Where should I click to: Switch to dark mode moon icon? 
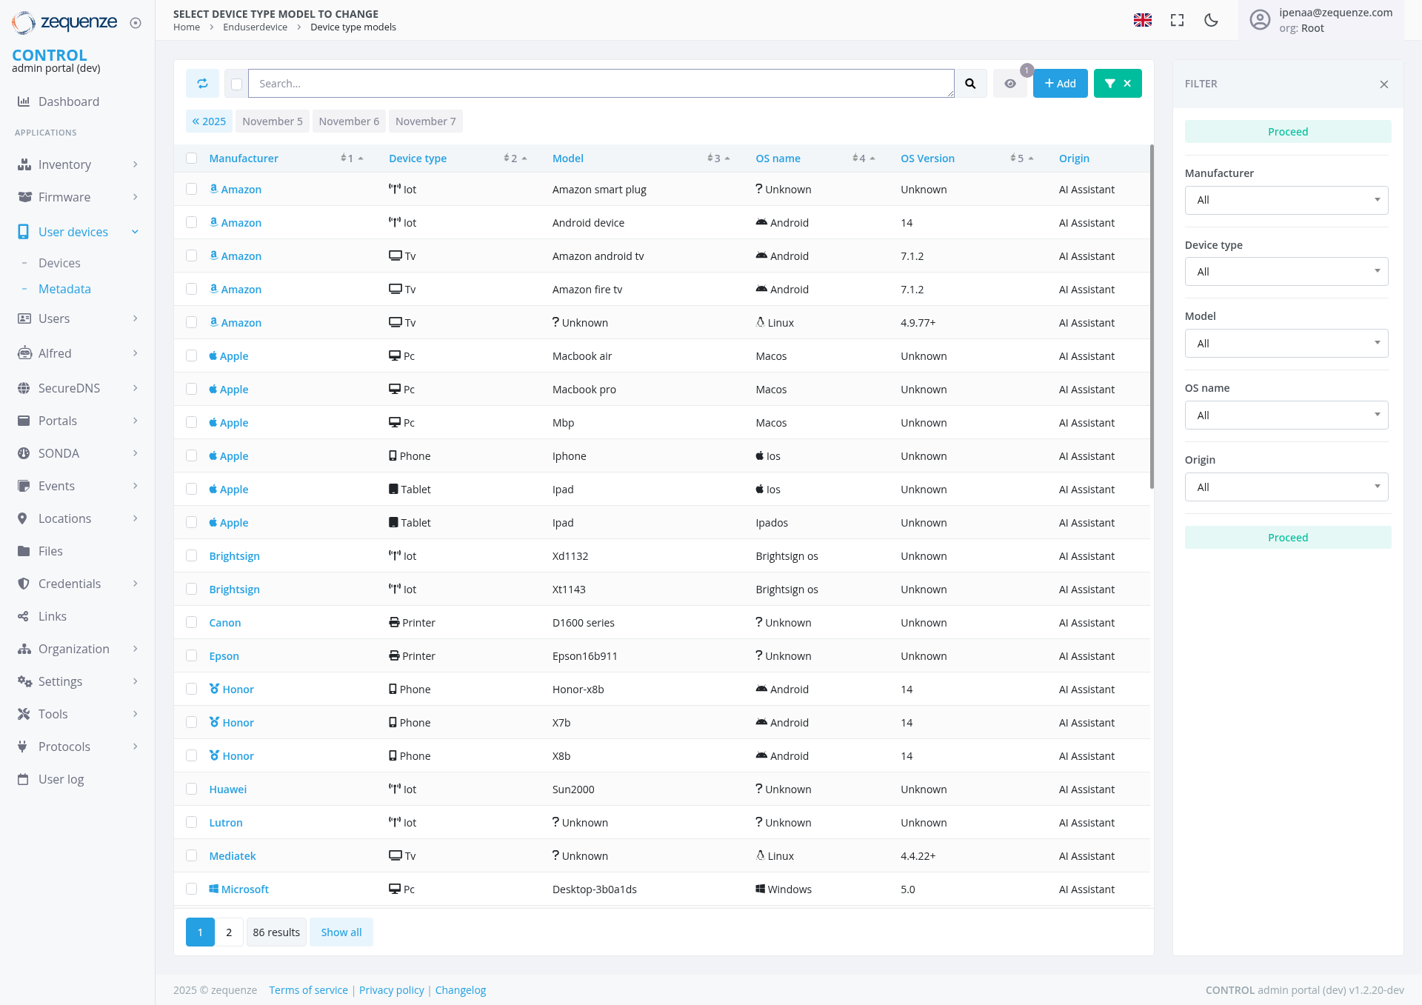1212,20
